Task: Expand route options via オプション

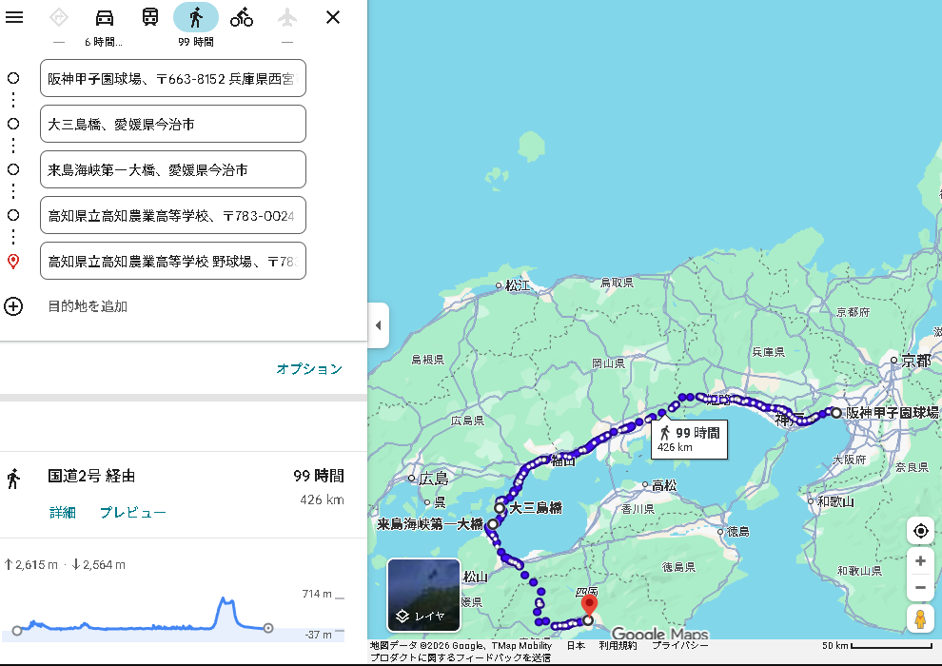Action: tap(309, 369)
